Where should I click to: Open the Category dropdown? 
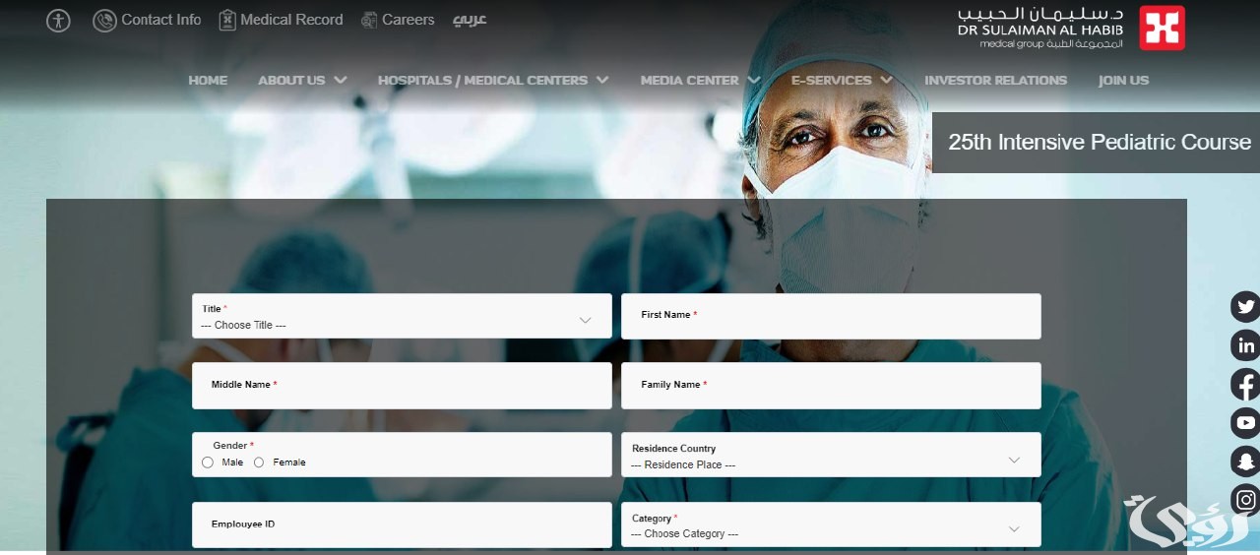tap(831, 524)
